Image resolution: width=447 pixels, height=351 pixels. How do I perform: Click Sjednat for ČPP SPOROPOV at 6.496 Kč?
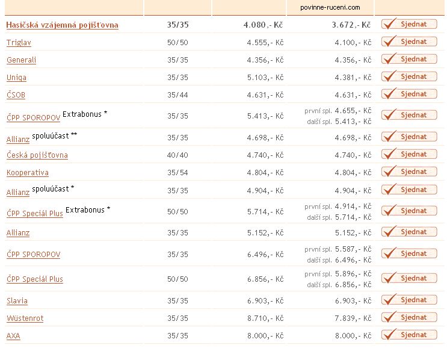click(x=409, y=253)
